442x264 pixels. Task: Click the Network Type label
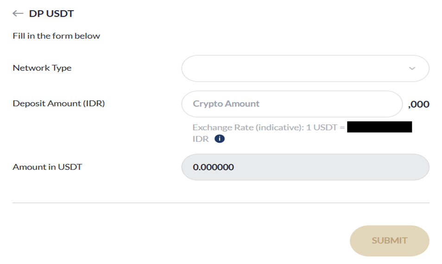click(42, 68)
